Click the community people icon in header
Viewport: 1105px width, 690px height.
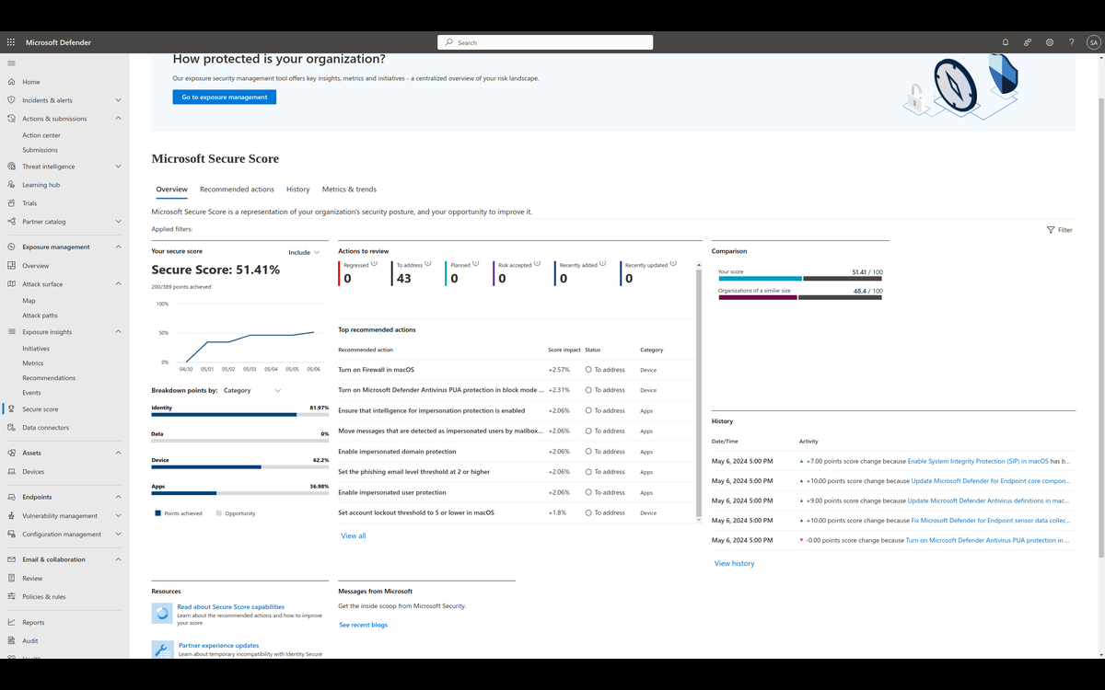click(1028, 42)
